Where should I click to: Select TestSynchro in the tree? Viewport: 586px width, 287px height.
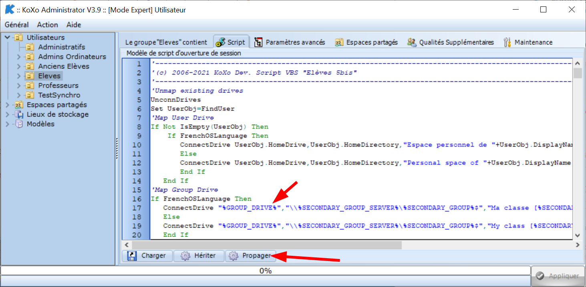tap(59, 95)
